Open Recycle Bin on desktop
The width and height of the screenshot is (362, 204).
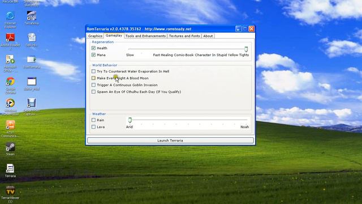coord(10,2)
